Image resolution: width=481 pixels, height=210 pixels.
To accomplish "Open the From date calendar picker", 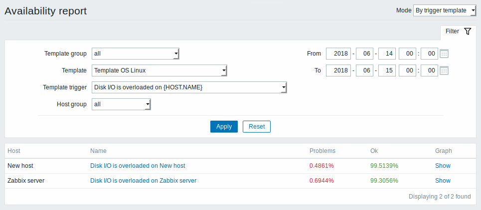I will tap(444, 54).
